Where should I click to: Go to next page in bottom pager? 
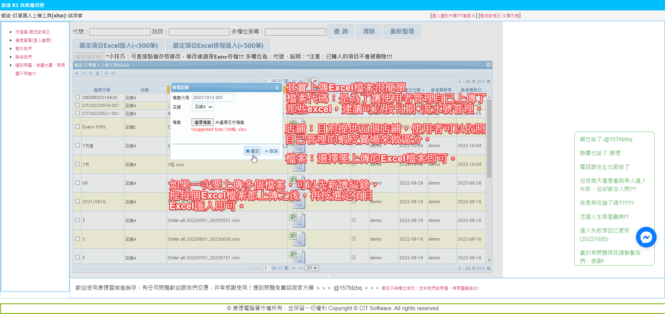(294, 268)
